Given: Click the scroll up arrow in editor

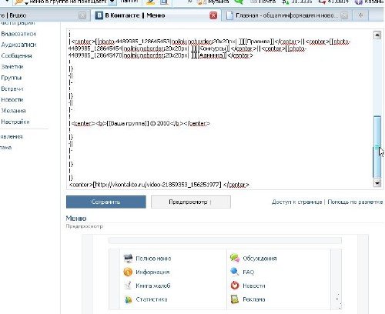Looking at the screenshot, I should pos(377,35).
